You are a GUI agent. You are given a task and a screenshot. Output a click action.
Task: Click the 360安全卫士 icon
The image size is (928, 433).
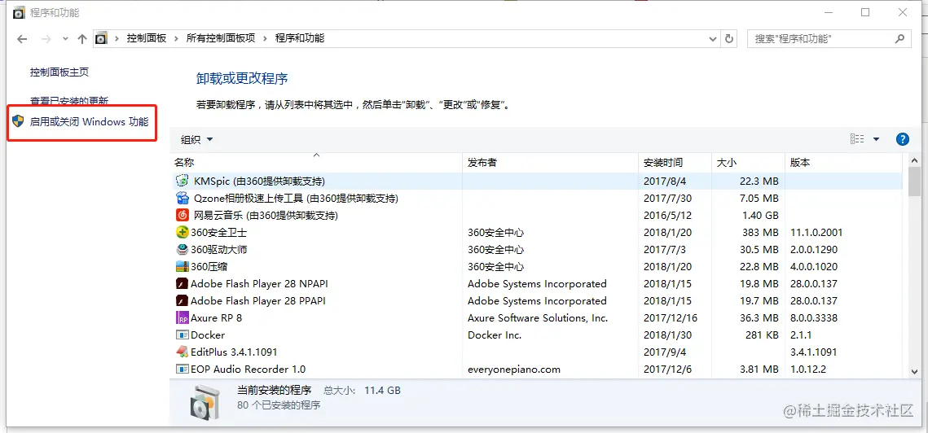pyautogui.click(x=183, y=232)
